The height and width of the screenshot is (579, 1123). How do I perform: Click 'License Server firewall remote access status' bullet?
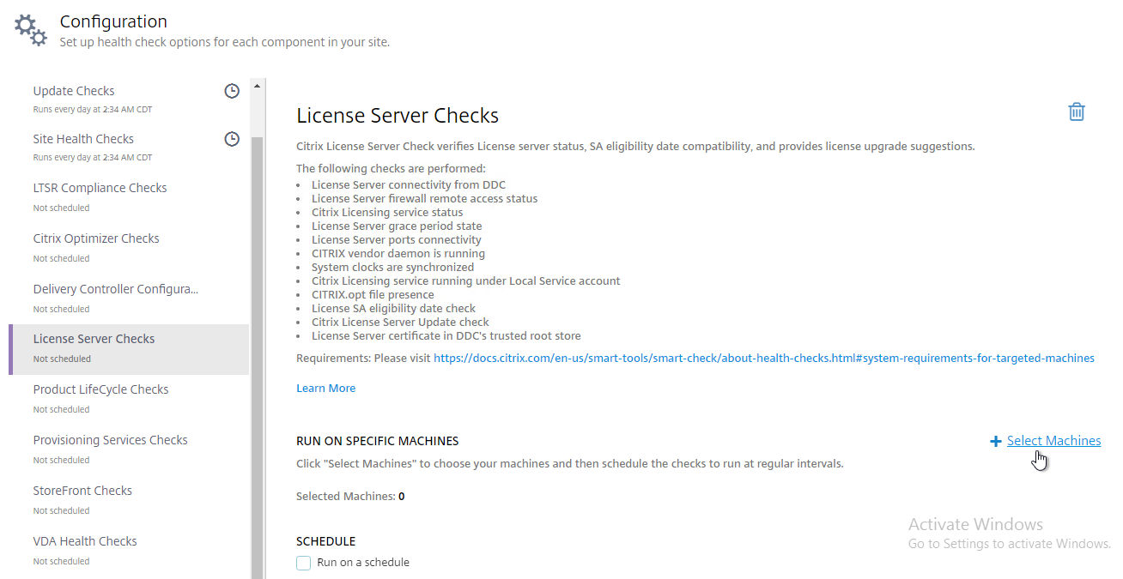point(425,199)
